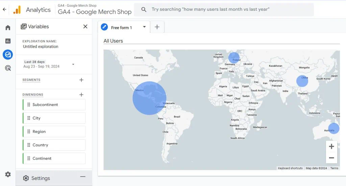Zoom out on the map
This screenshot has width=346, height=186.
pyautogui.click(x=331, y=158)
